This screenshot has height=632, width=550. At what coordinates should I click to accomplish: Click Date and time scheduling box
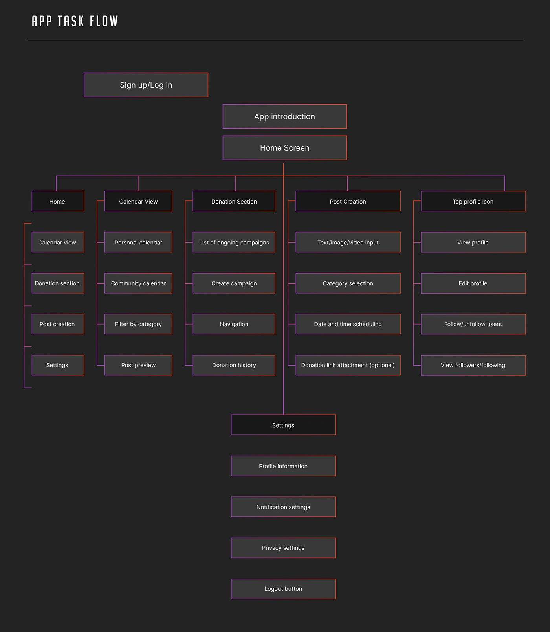pyautogui.click(x=348, y=324)
